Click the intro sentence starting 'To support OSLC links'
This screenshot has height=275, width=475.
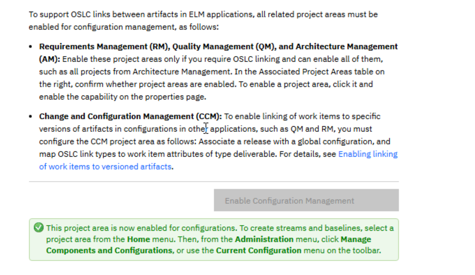[x=202, y=15]
